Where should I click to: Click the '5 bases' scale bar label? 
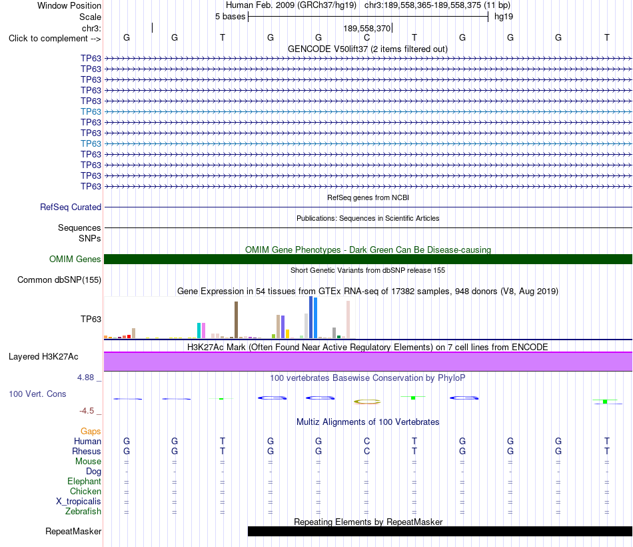pyautogui.click(x=230, y=17)
